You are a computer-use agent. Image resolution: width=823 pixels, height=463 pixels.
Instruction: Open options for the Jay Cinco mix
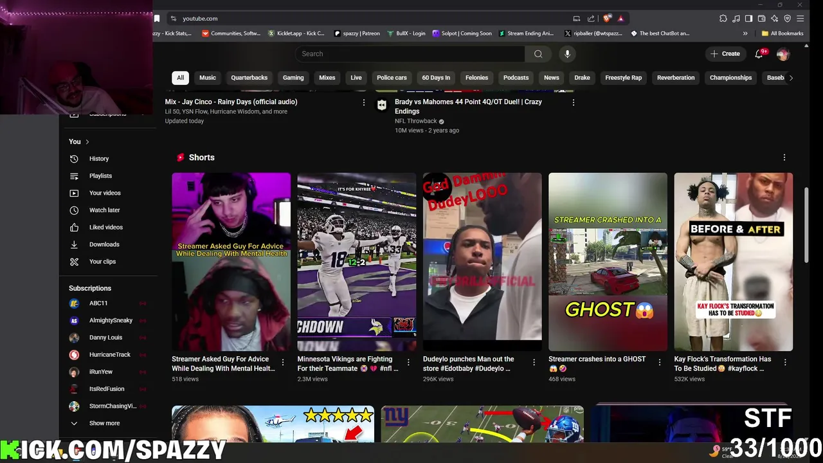364,102
